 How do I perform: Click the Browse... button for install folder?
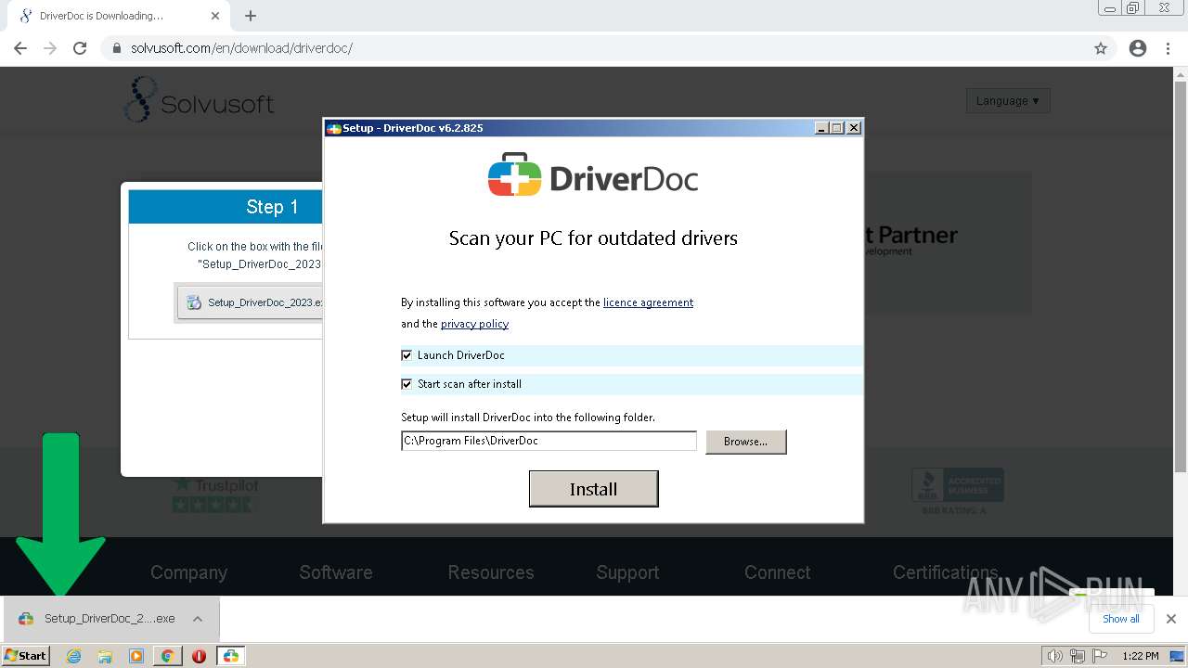(745, 442)
